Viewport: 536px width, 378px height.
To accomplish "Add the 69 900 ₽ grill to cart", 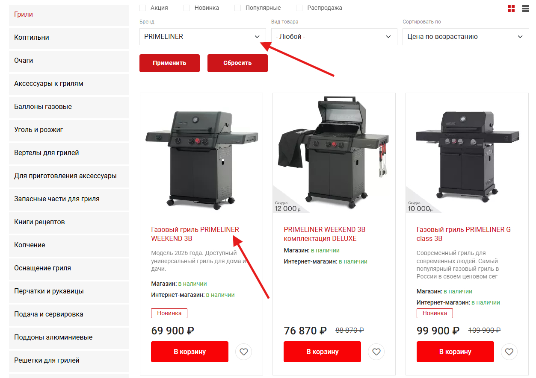I will click(x=190, y=352).
